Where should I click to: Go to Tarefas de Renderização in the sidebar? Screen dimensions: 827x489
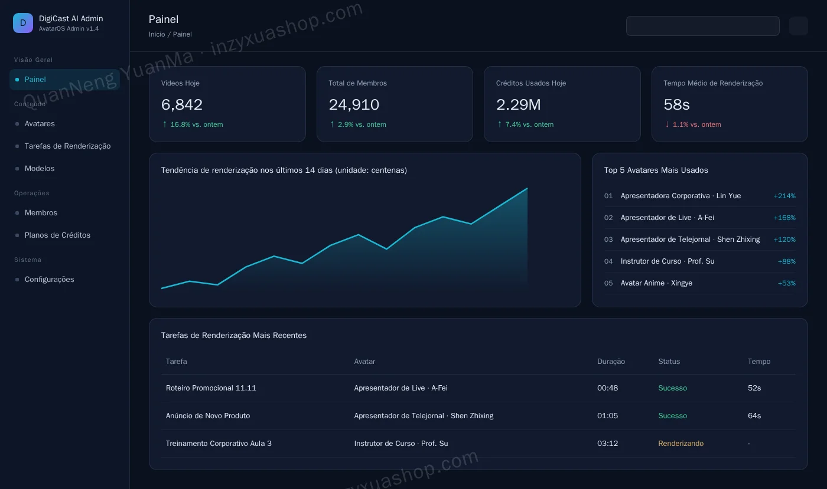(64, 146)
